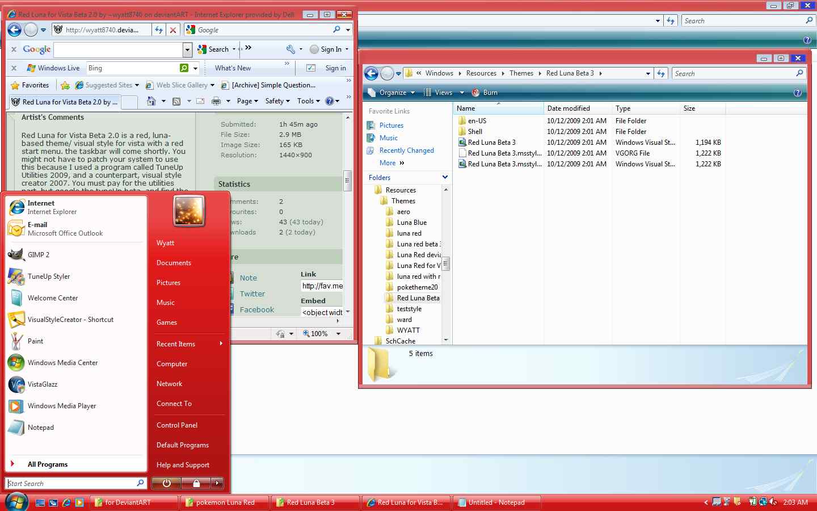Click the What's New Windows Live button
This screenshot has height=511, width=817.
tap(233, 68)
